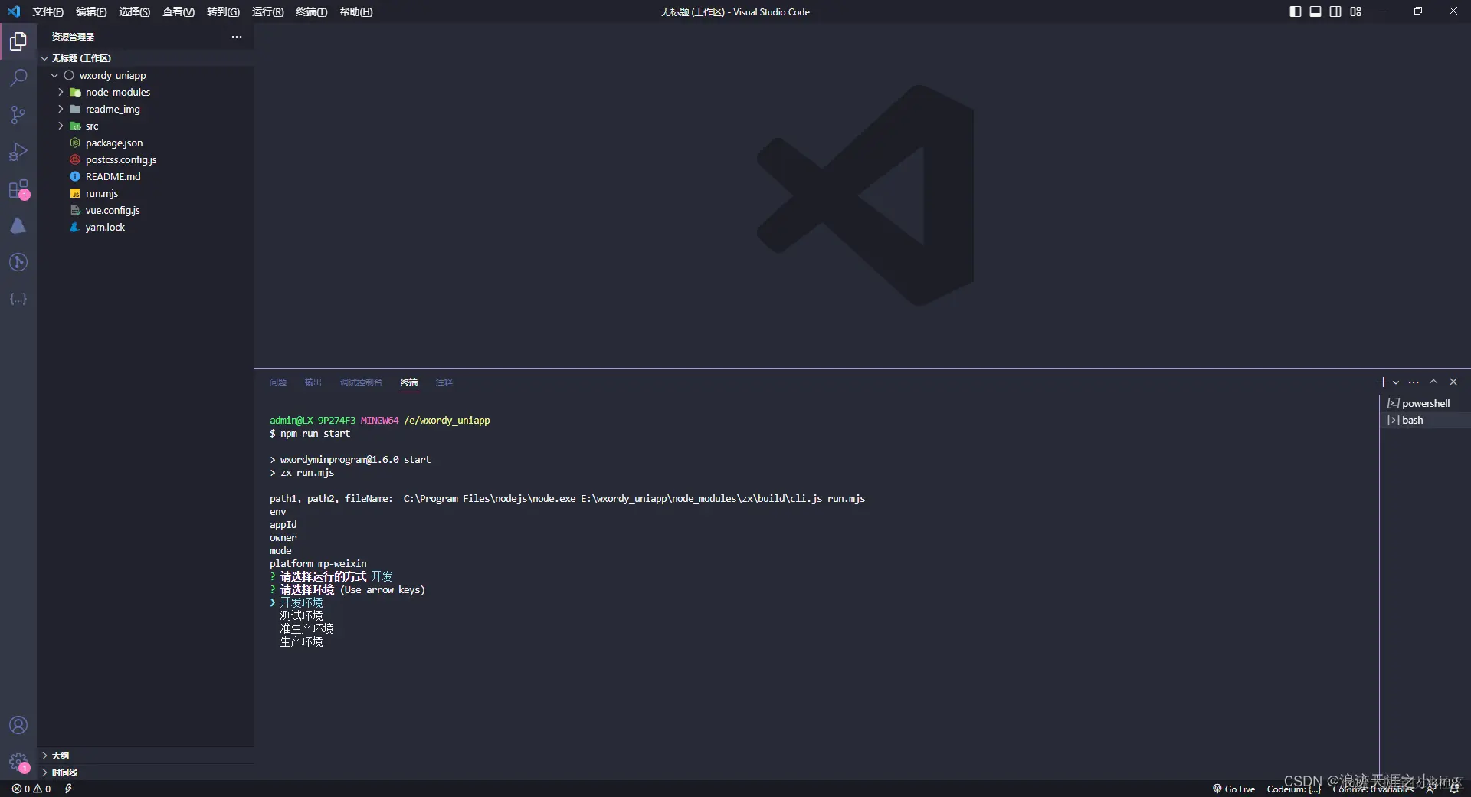Open package.json file
The height and width of the screenshot is (797, 1471).
(146, 143)
